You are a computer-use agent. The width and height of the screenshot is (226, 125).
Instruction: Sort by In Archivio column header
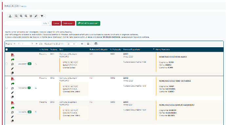coord(44,50)
